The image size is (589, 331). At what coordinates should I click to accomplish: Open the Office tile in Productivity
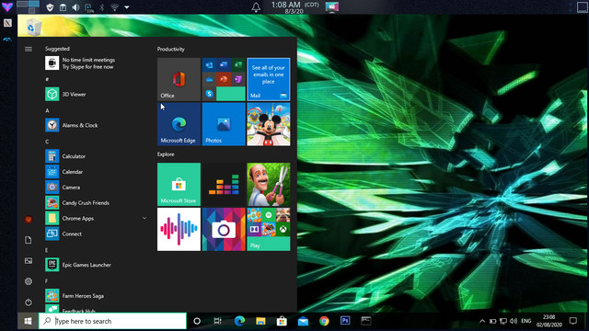click(x=179, y=79)
